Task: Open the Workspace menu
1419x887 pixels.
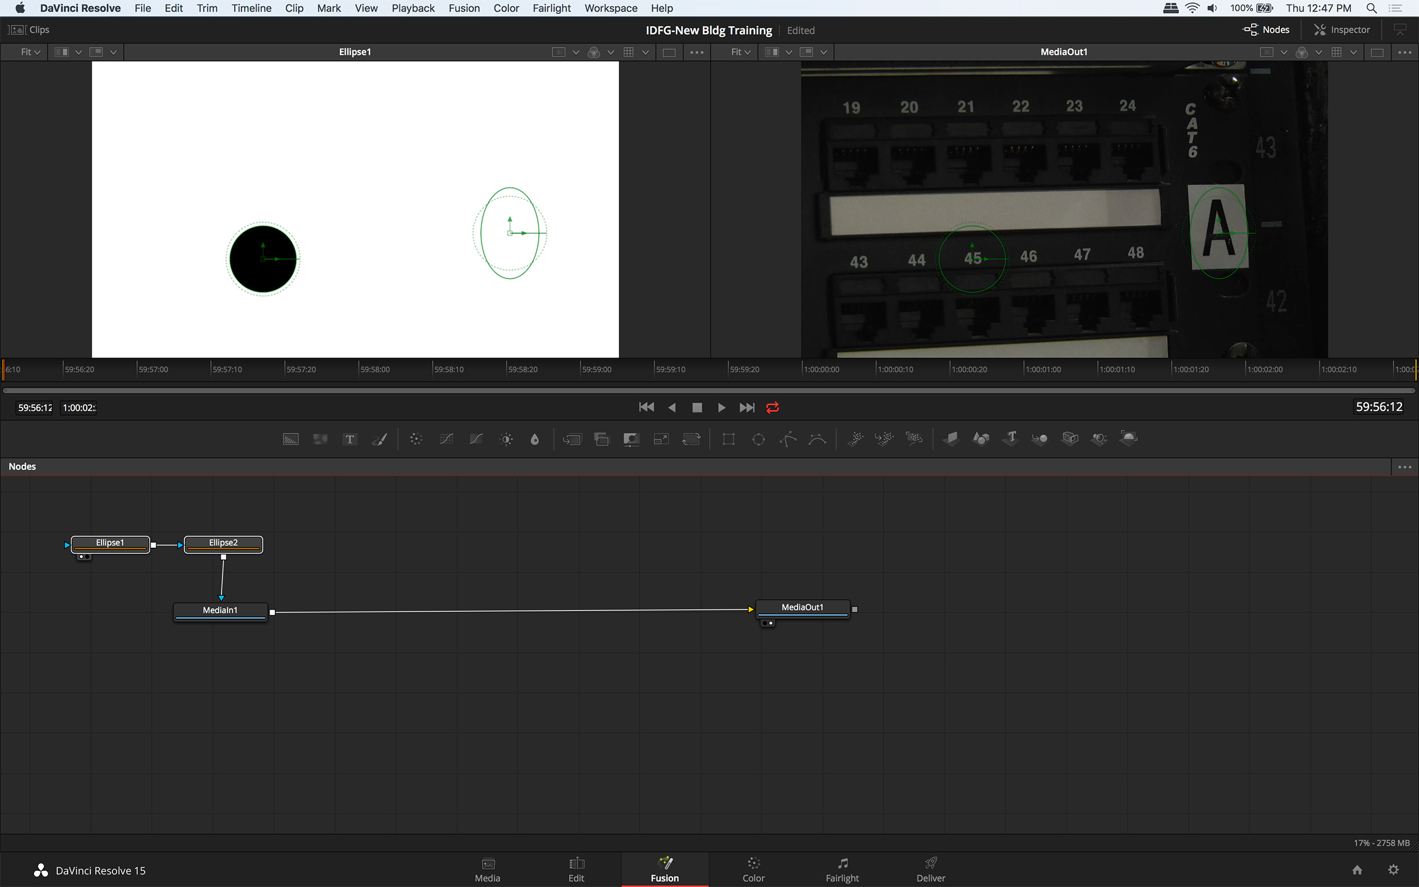Action: pyautogui.click(x=611, y=8)
